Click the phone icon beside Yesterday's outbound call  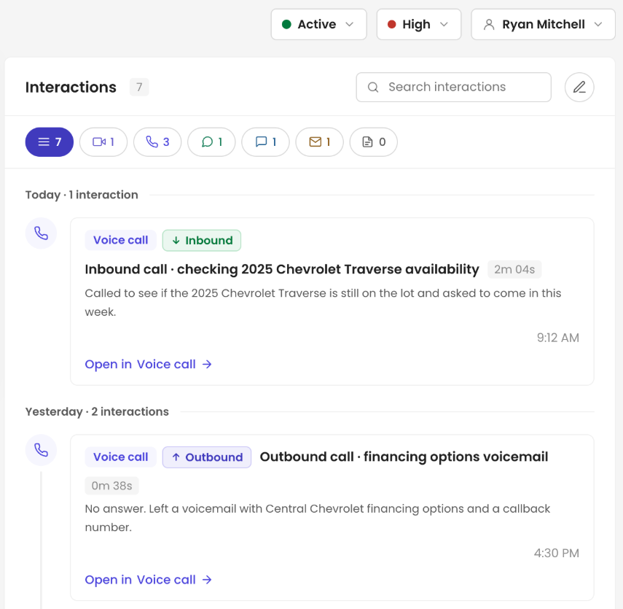[x=41, y=450]
